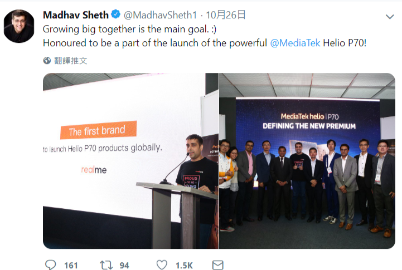The width and height of the screenshot is (402, 270).
Task: Click the 94 retweets count
Action: [x=124, y=266]
